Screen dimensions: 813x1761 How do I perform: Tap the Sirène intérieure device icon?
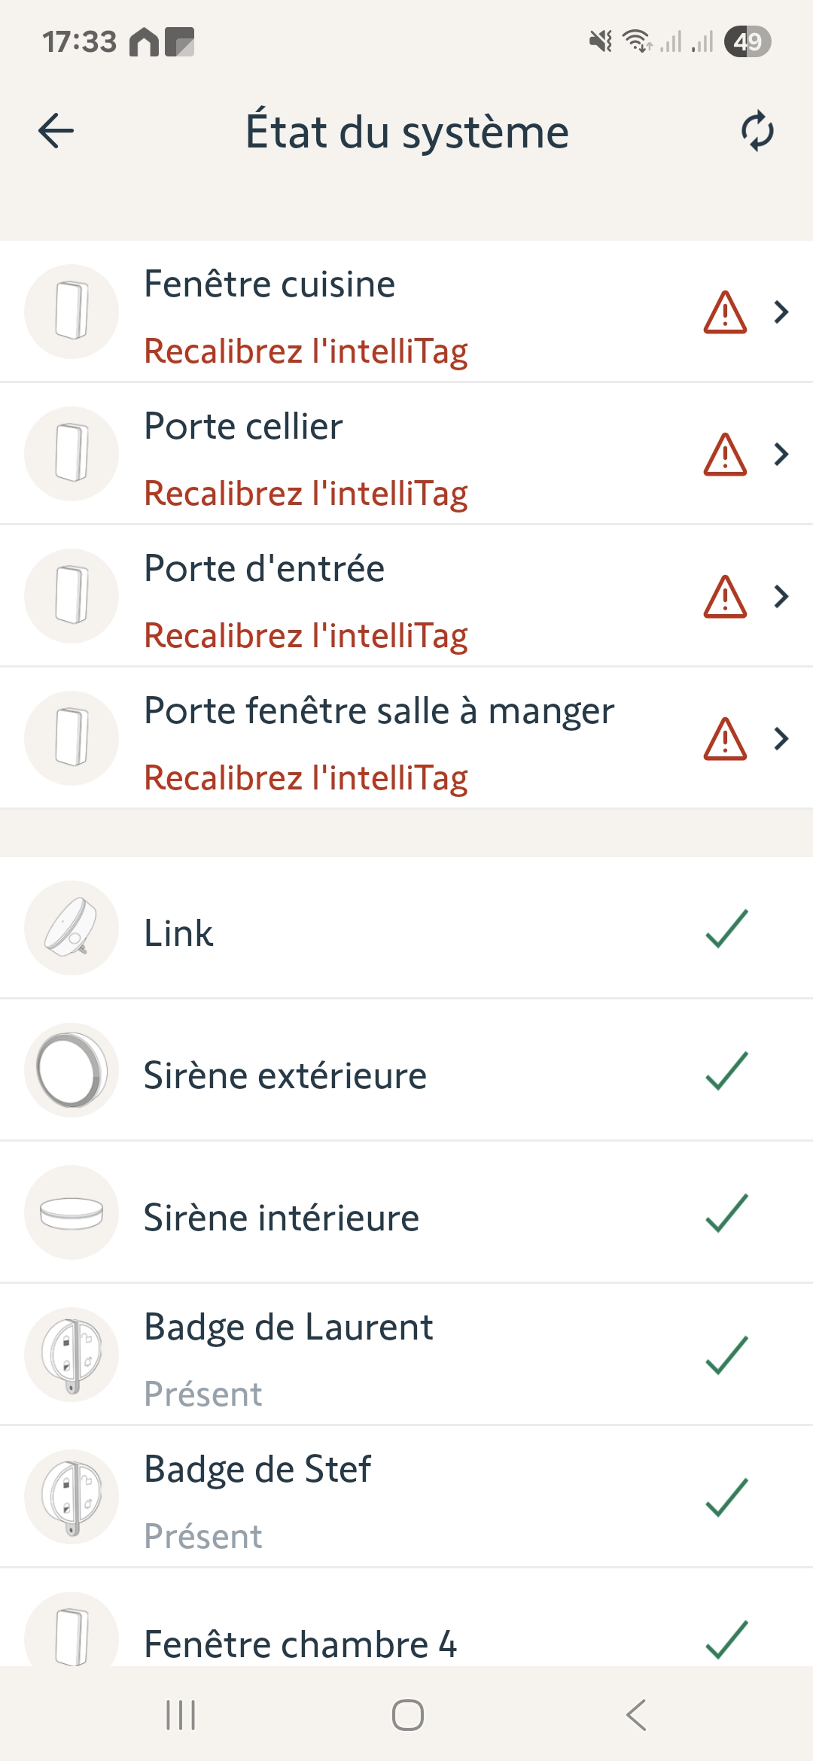[72, 1212]
